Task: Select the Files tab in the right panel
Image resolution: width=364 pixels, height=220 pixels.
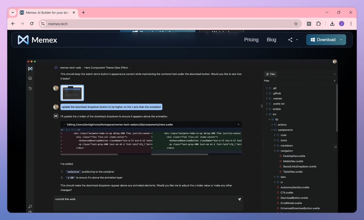Action: [x=270, y=74]
